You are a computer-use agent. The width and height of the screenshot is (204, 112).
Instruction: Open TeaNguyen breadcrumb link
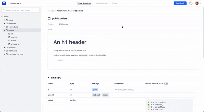click(52, 11)
